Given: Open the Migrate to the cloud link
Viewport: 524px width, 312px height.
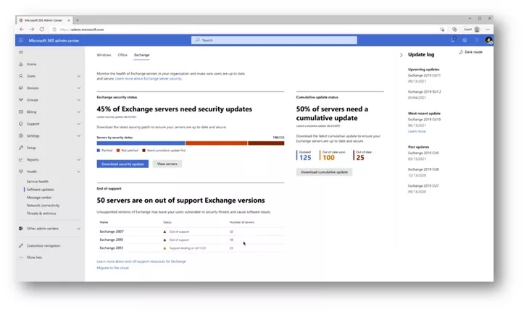Looking at the screenshot, I should tap(112, 268).
